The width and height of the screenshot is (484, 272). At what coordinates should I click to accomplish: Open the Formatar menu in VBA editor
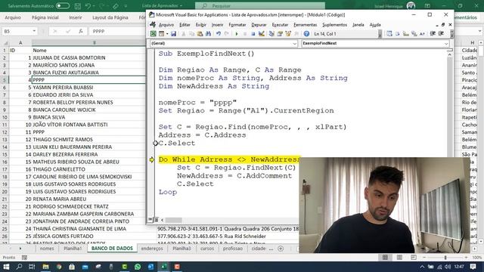[x=237, y=25]
